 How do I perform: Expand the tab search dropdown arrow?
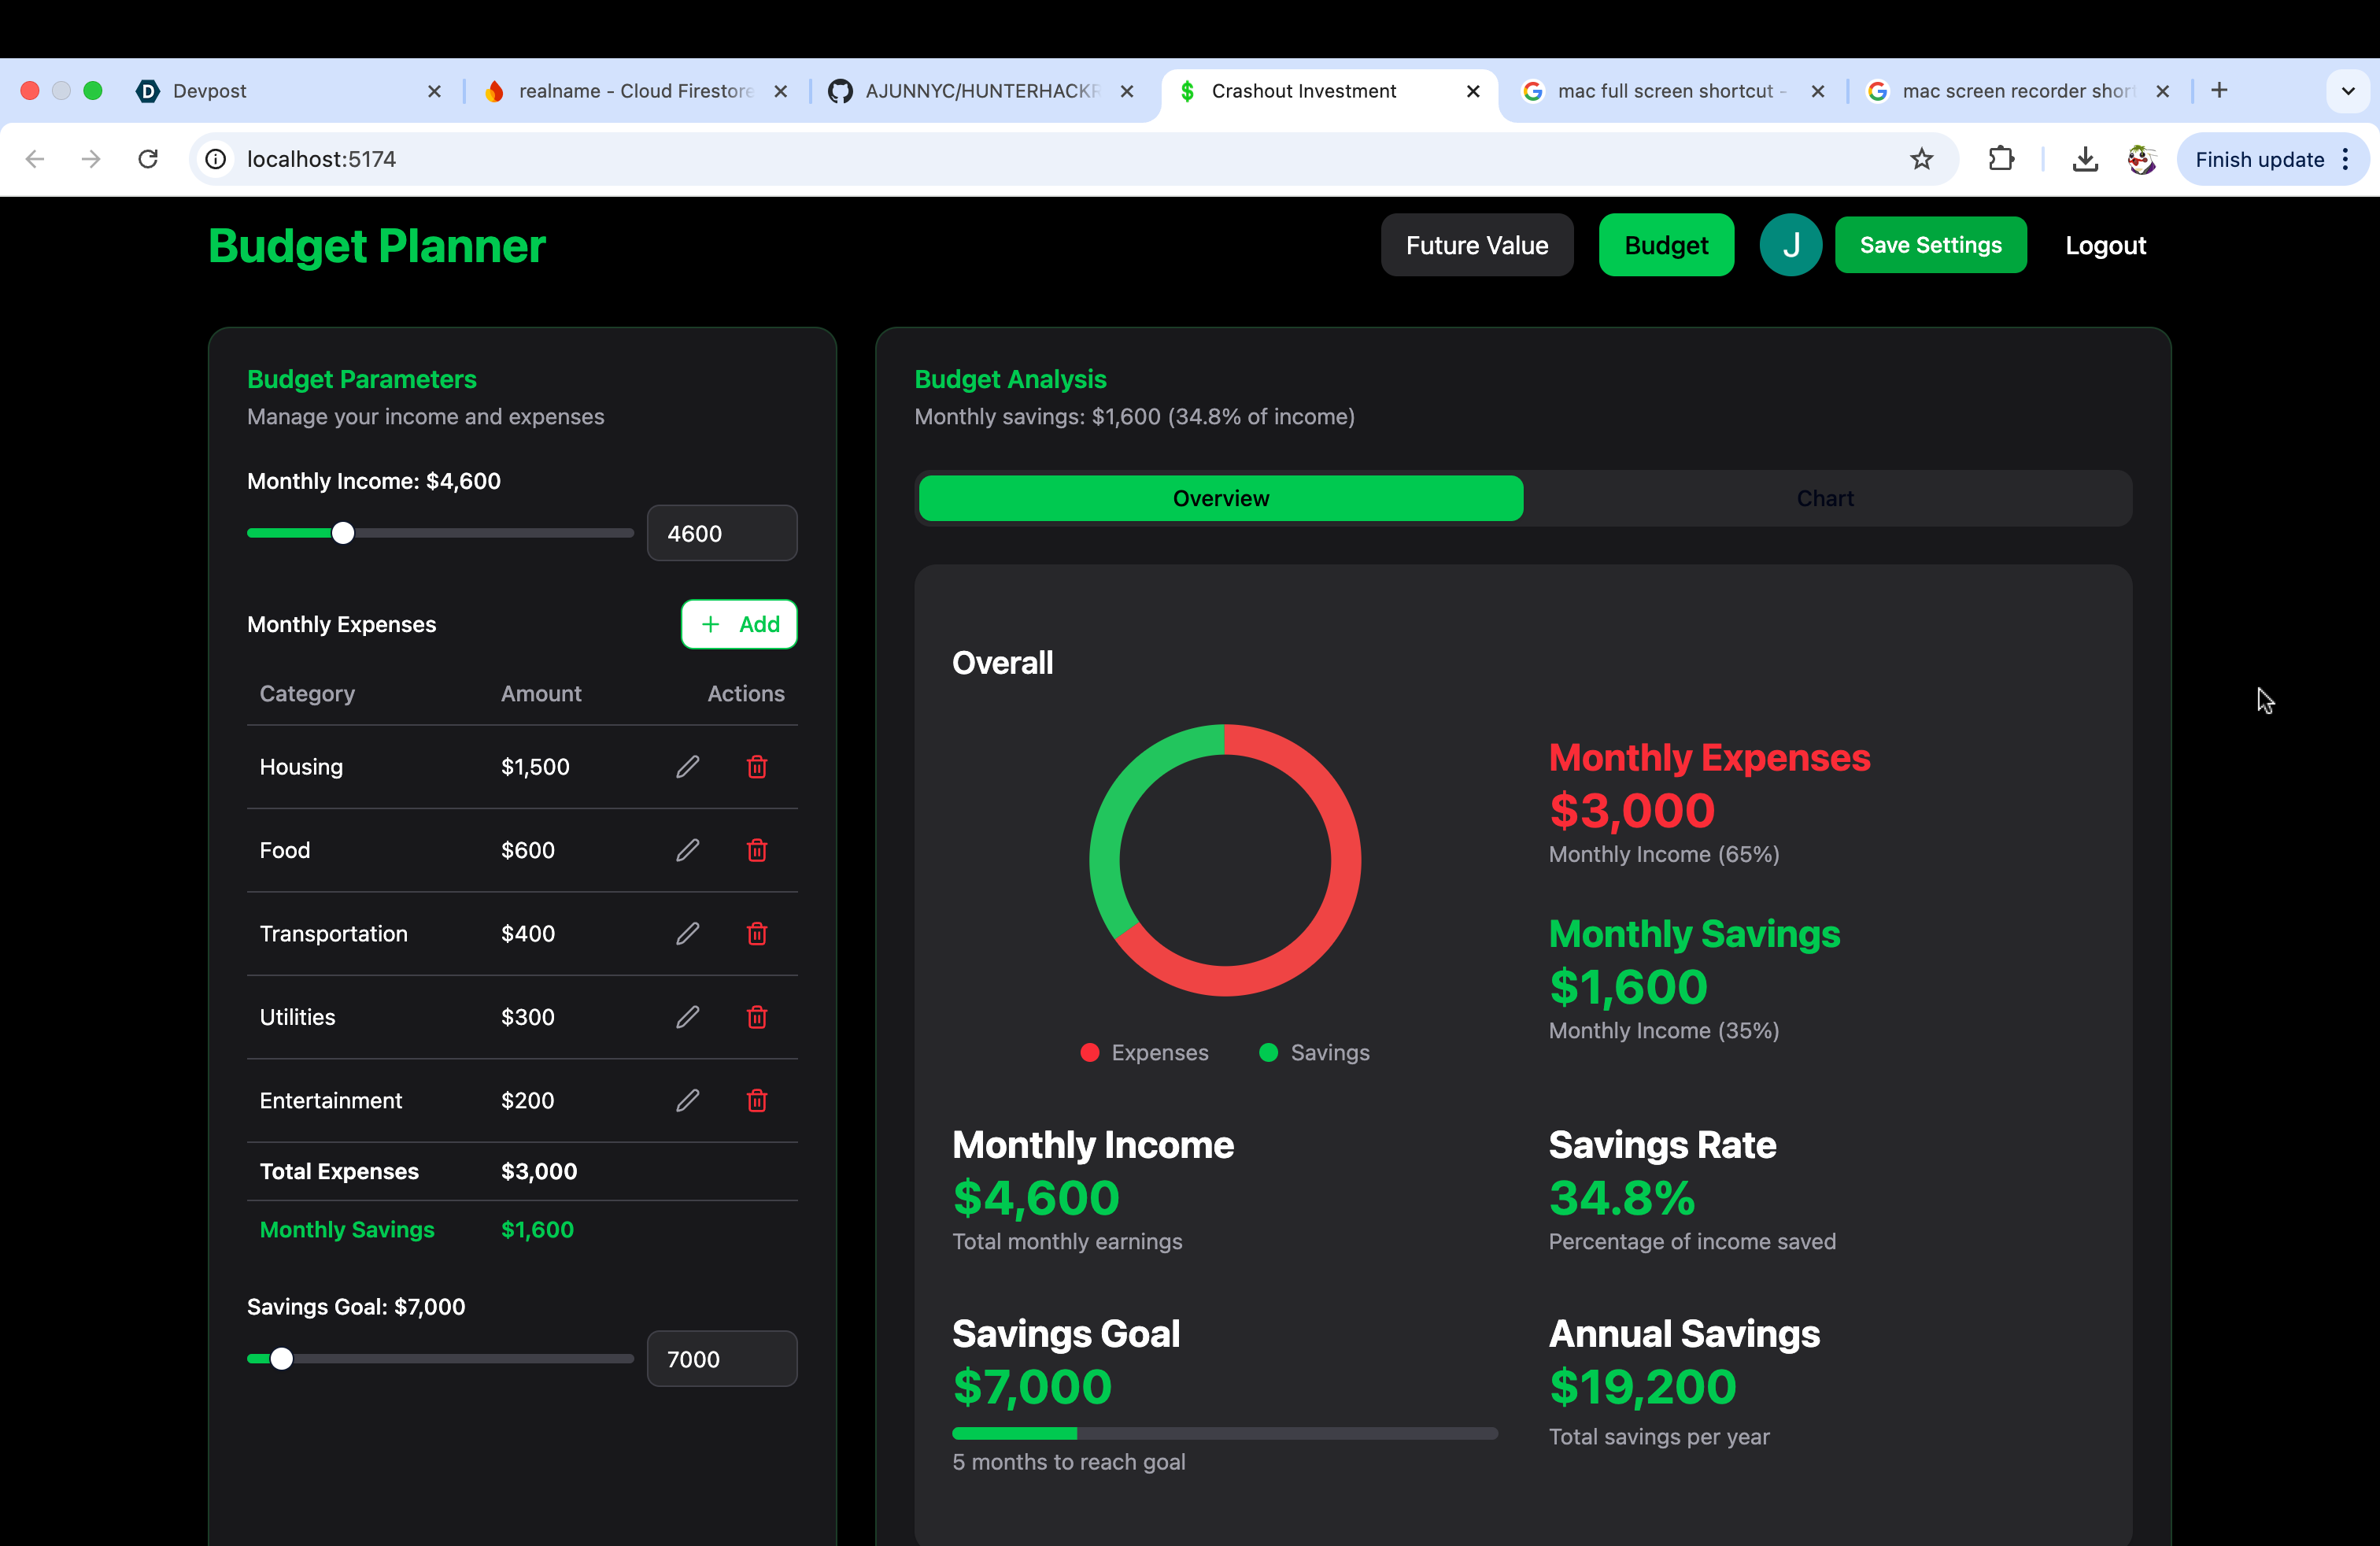coord(2347,91)
